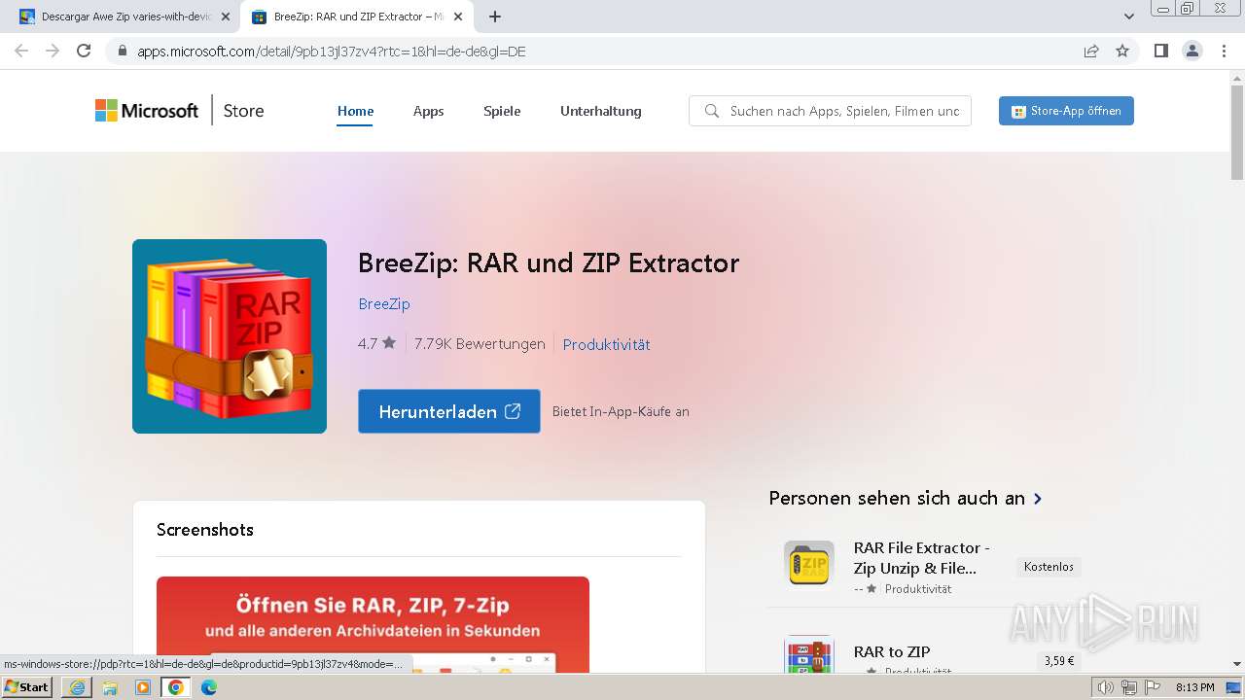Go to the Home navigation item
Viewport: 1245px width, 700px height.
[356, 111]
